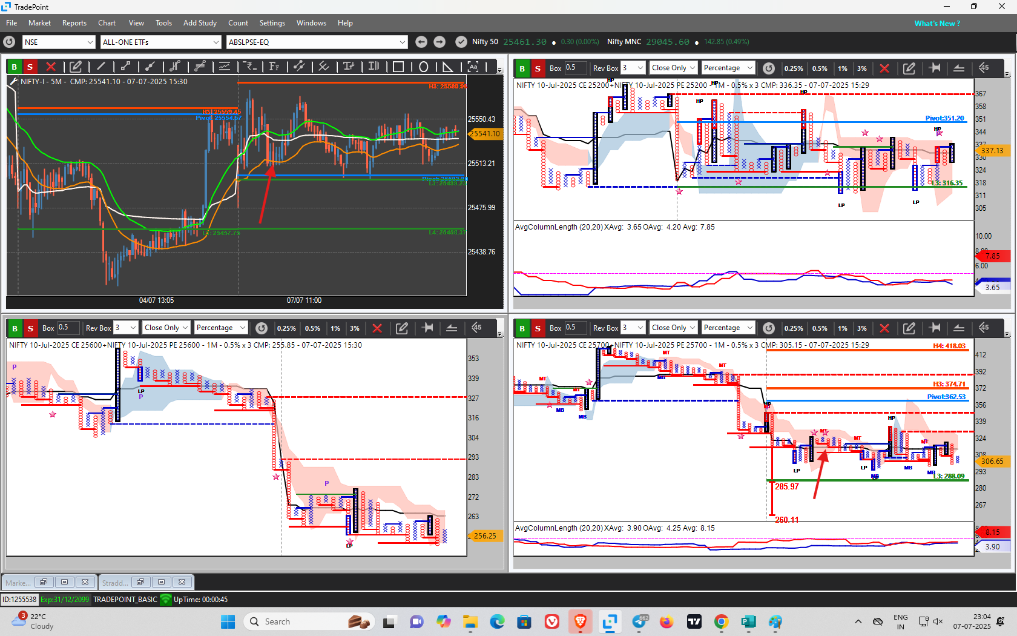Open Google Chrome from taskbar

[721, 621]
